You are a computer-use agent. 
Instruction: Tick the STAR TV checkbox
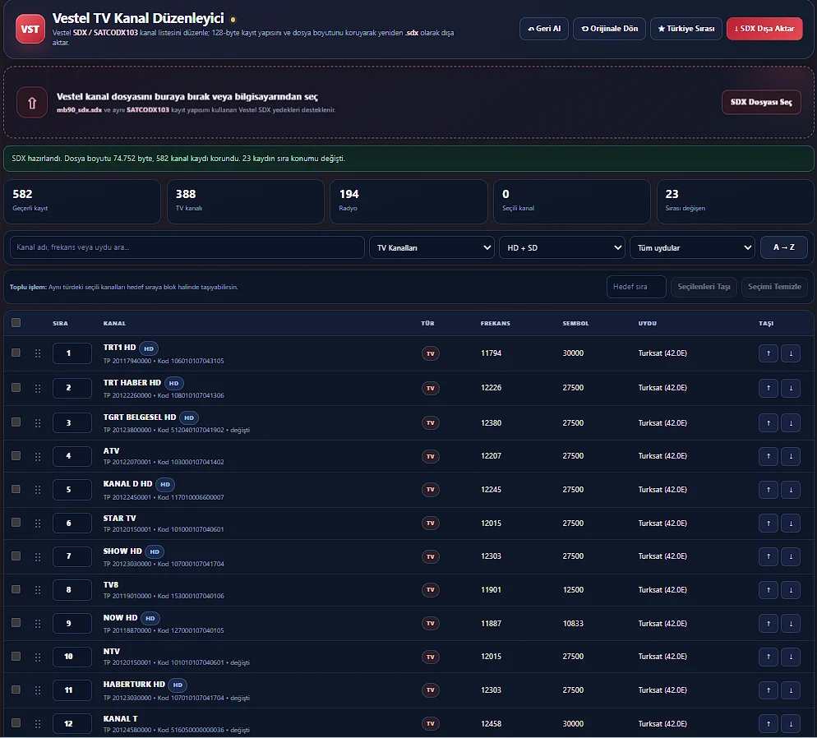(x=16, y=523)
